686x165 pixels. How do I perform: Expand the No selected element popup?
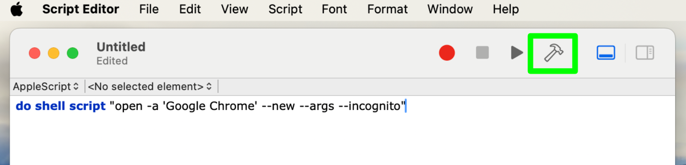click(x=150, y=87)
